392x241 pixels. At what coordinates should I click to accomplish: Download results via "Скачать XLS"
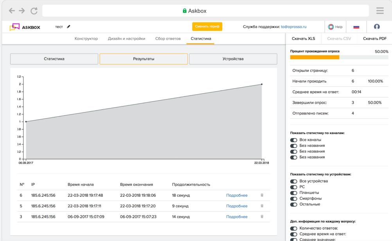point(303,39)
